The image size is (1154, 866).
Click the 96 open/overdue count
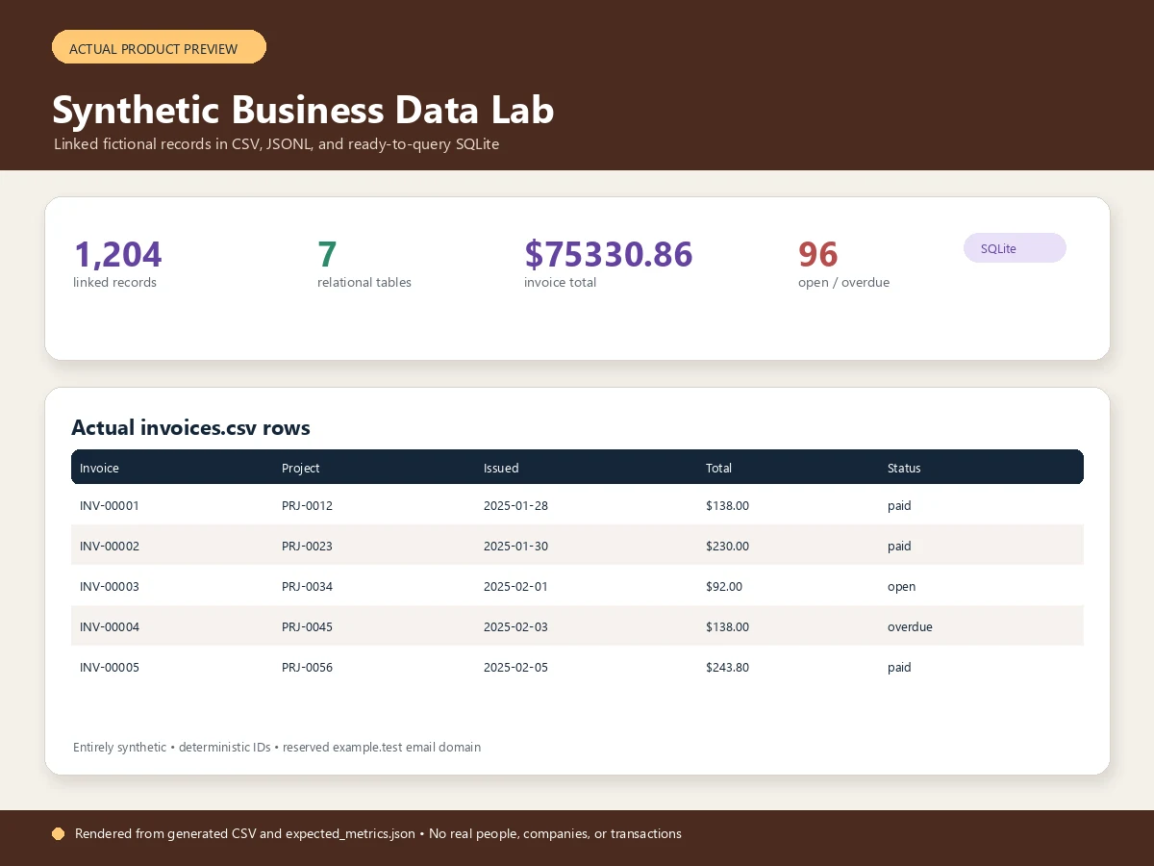tap(818, 254)
